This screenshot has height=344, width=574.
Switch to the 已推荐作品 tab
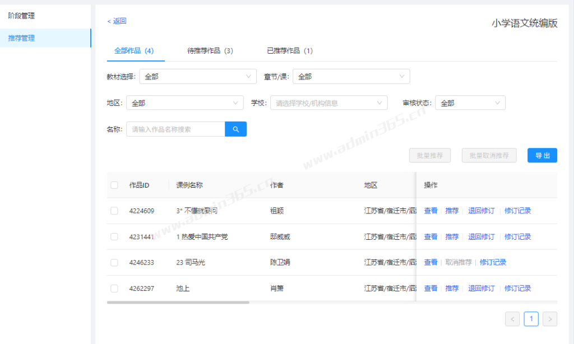click(289, 51)
